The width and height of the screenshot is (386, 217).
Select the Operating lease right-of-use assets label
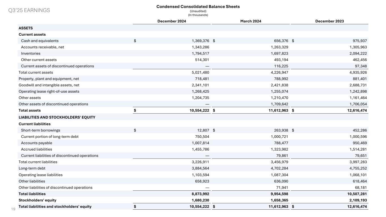[49, 91]
